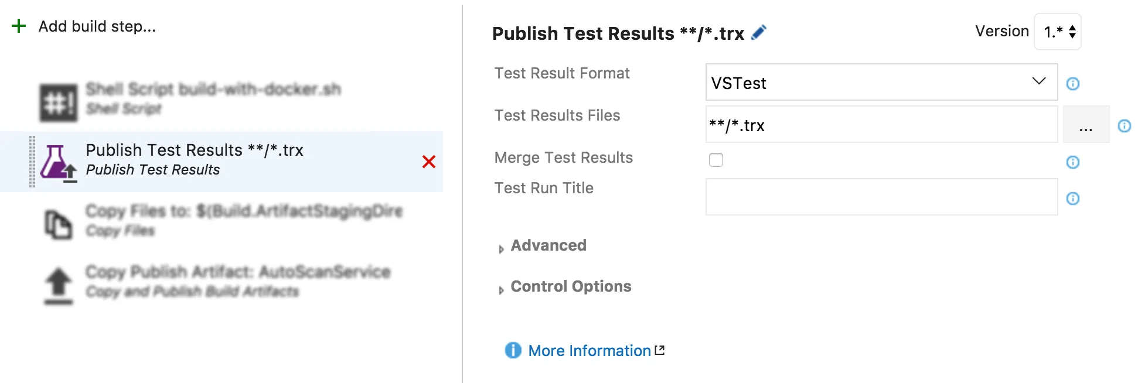Image resolution: width=1138 pixels, height=383 pixels.
Task: Show info for Test Results Files
Action: click(1124, 126)
